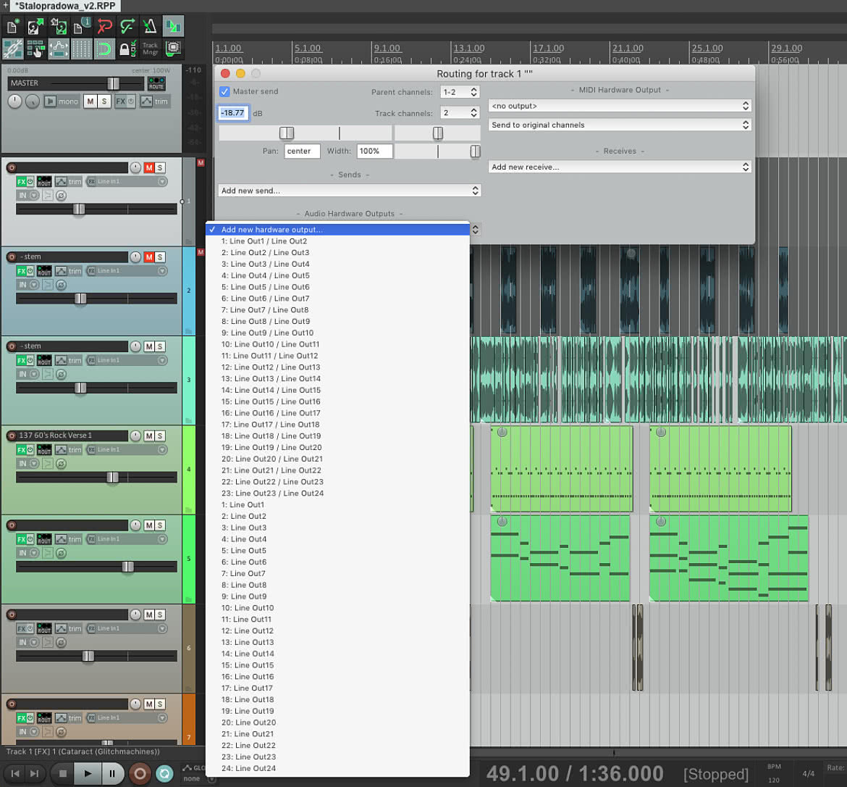Click the envelope trim button on track 4
Screen dimensions: 847x787
(68, 450)
